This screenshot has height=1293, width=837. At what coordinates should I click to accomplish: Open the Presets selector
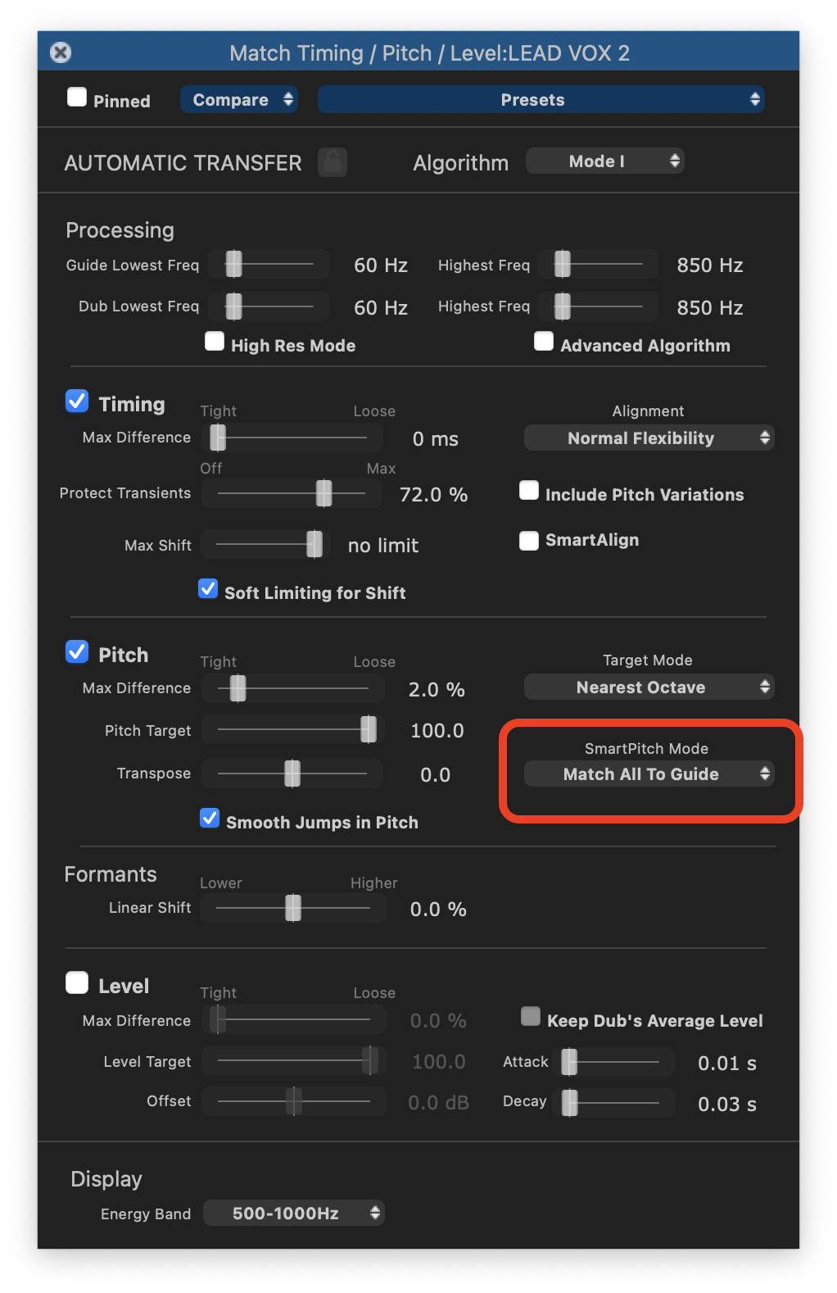tap(541, 99)
